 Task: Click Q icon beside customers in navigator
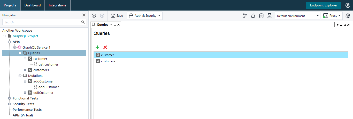click(30, 70)
